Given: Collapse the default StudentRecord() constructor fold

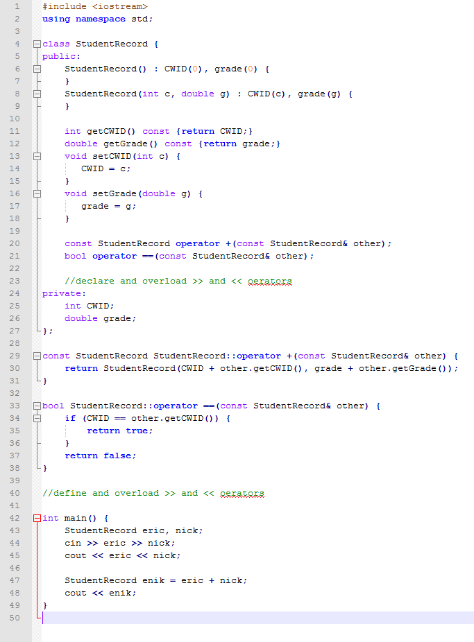Looking at the screenshot, I should pos(37,69).
